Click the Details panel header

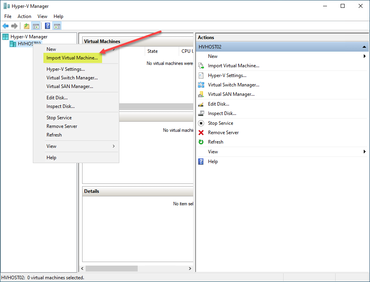click(x=138, y=191)
